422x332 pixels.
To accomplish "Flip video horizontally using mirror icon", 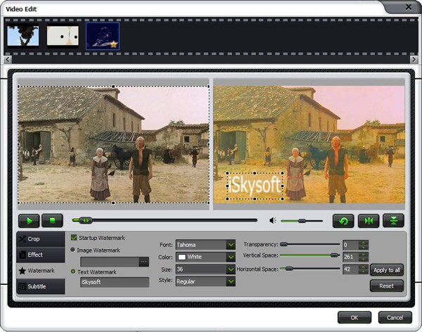I will tap(369, 221).
